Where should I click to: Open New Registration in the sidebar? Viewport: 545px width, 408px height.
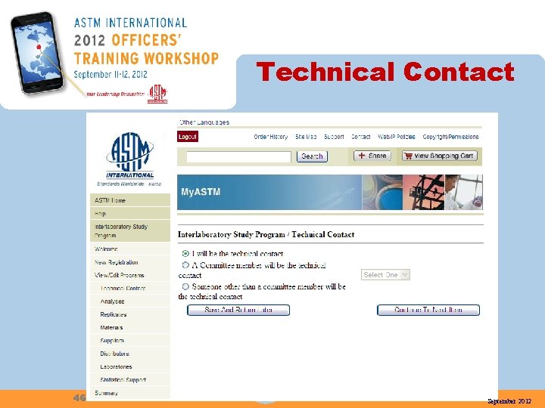tap(130, 262)
